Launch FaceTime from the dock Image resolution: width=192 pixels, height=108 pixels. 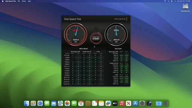[74, 103]
